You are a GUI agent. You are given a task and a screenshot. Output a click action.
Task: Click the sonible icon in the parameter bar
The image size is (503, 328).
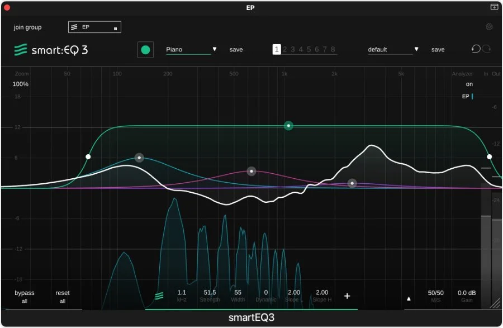coord(159,295)
